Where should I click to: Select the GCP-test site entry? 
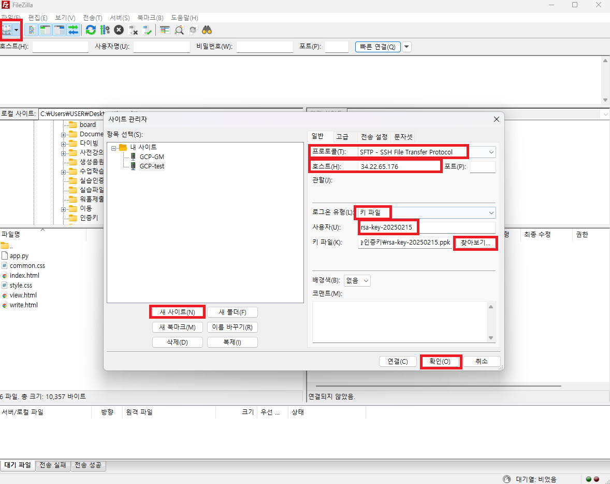point(152,166)
